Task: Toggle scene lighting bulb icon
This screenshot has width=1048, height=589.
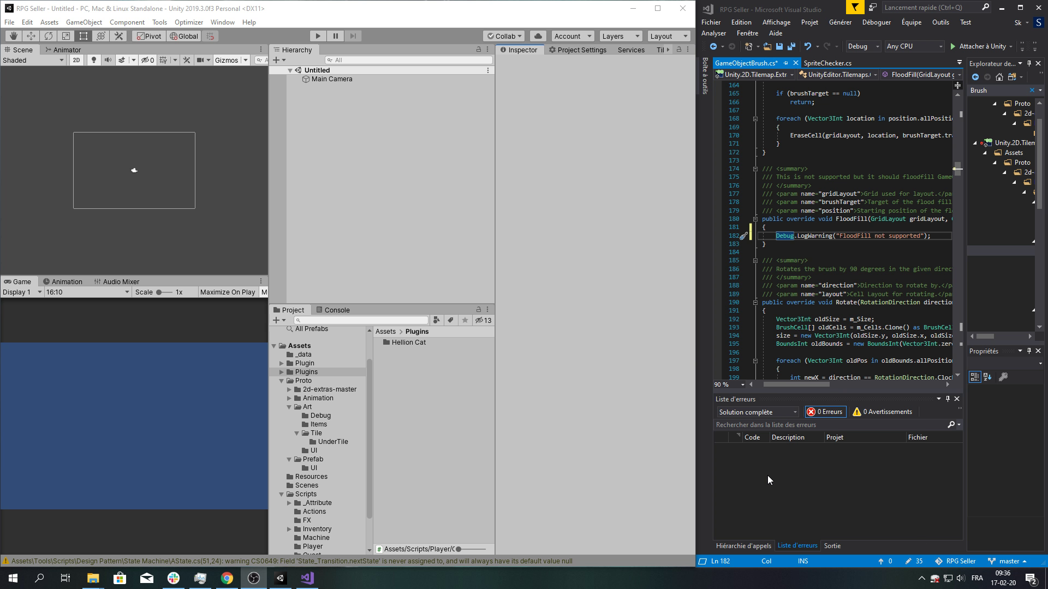Action: [x=94, y=60]
